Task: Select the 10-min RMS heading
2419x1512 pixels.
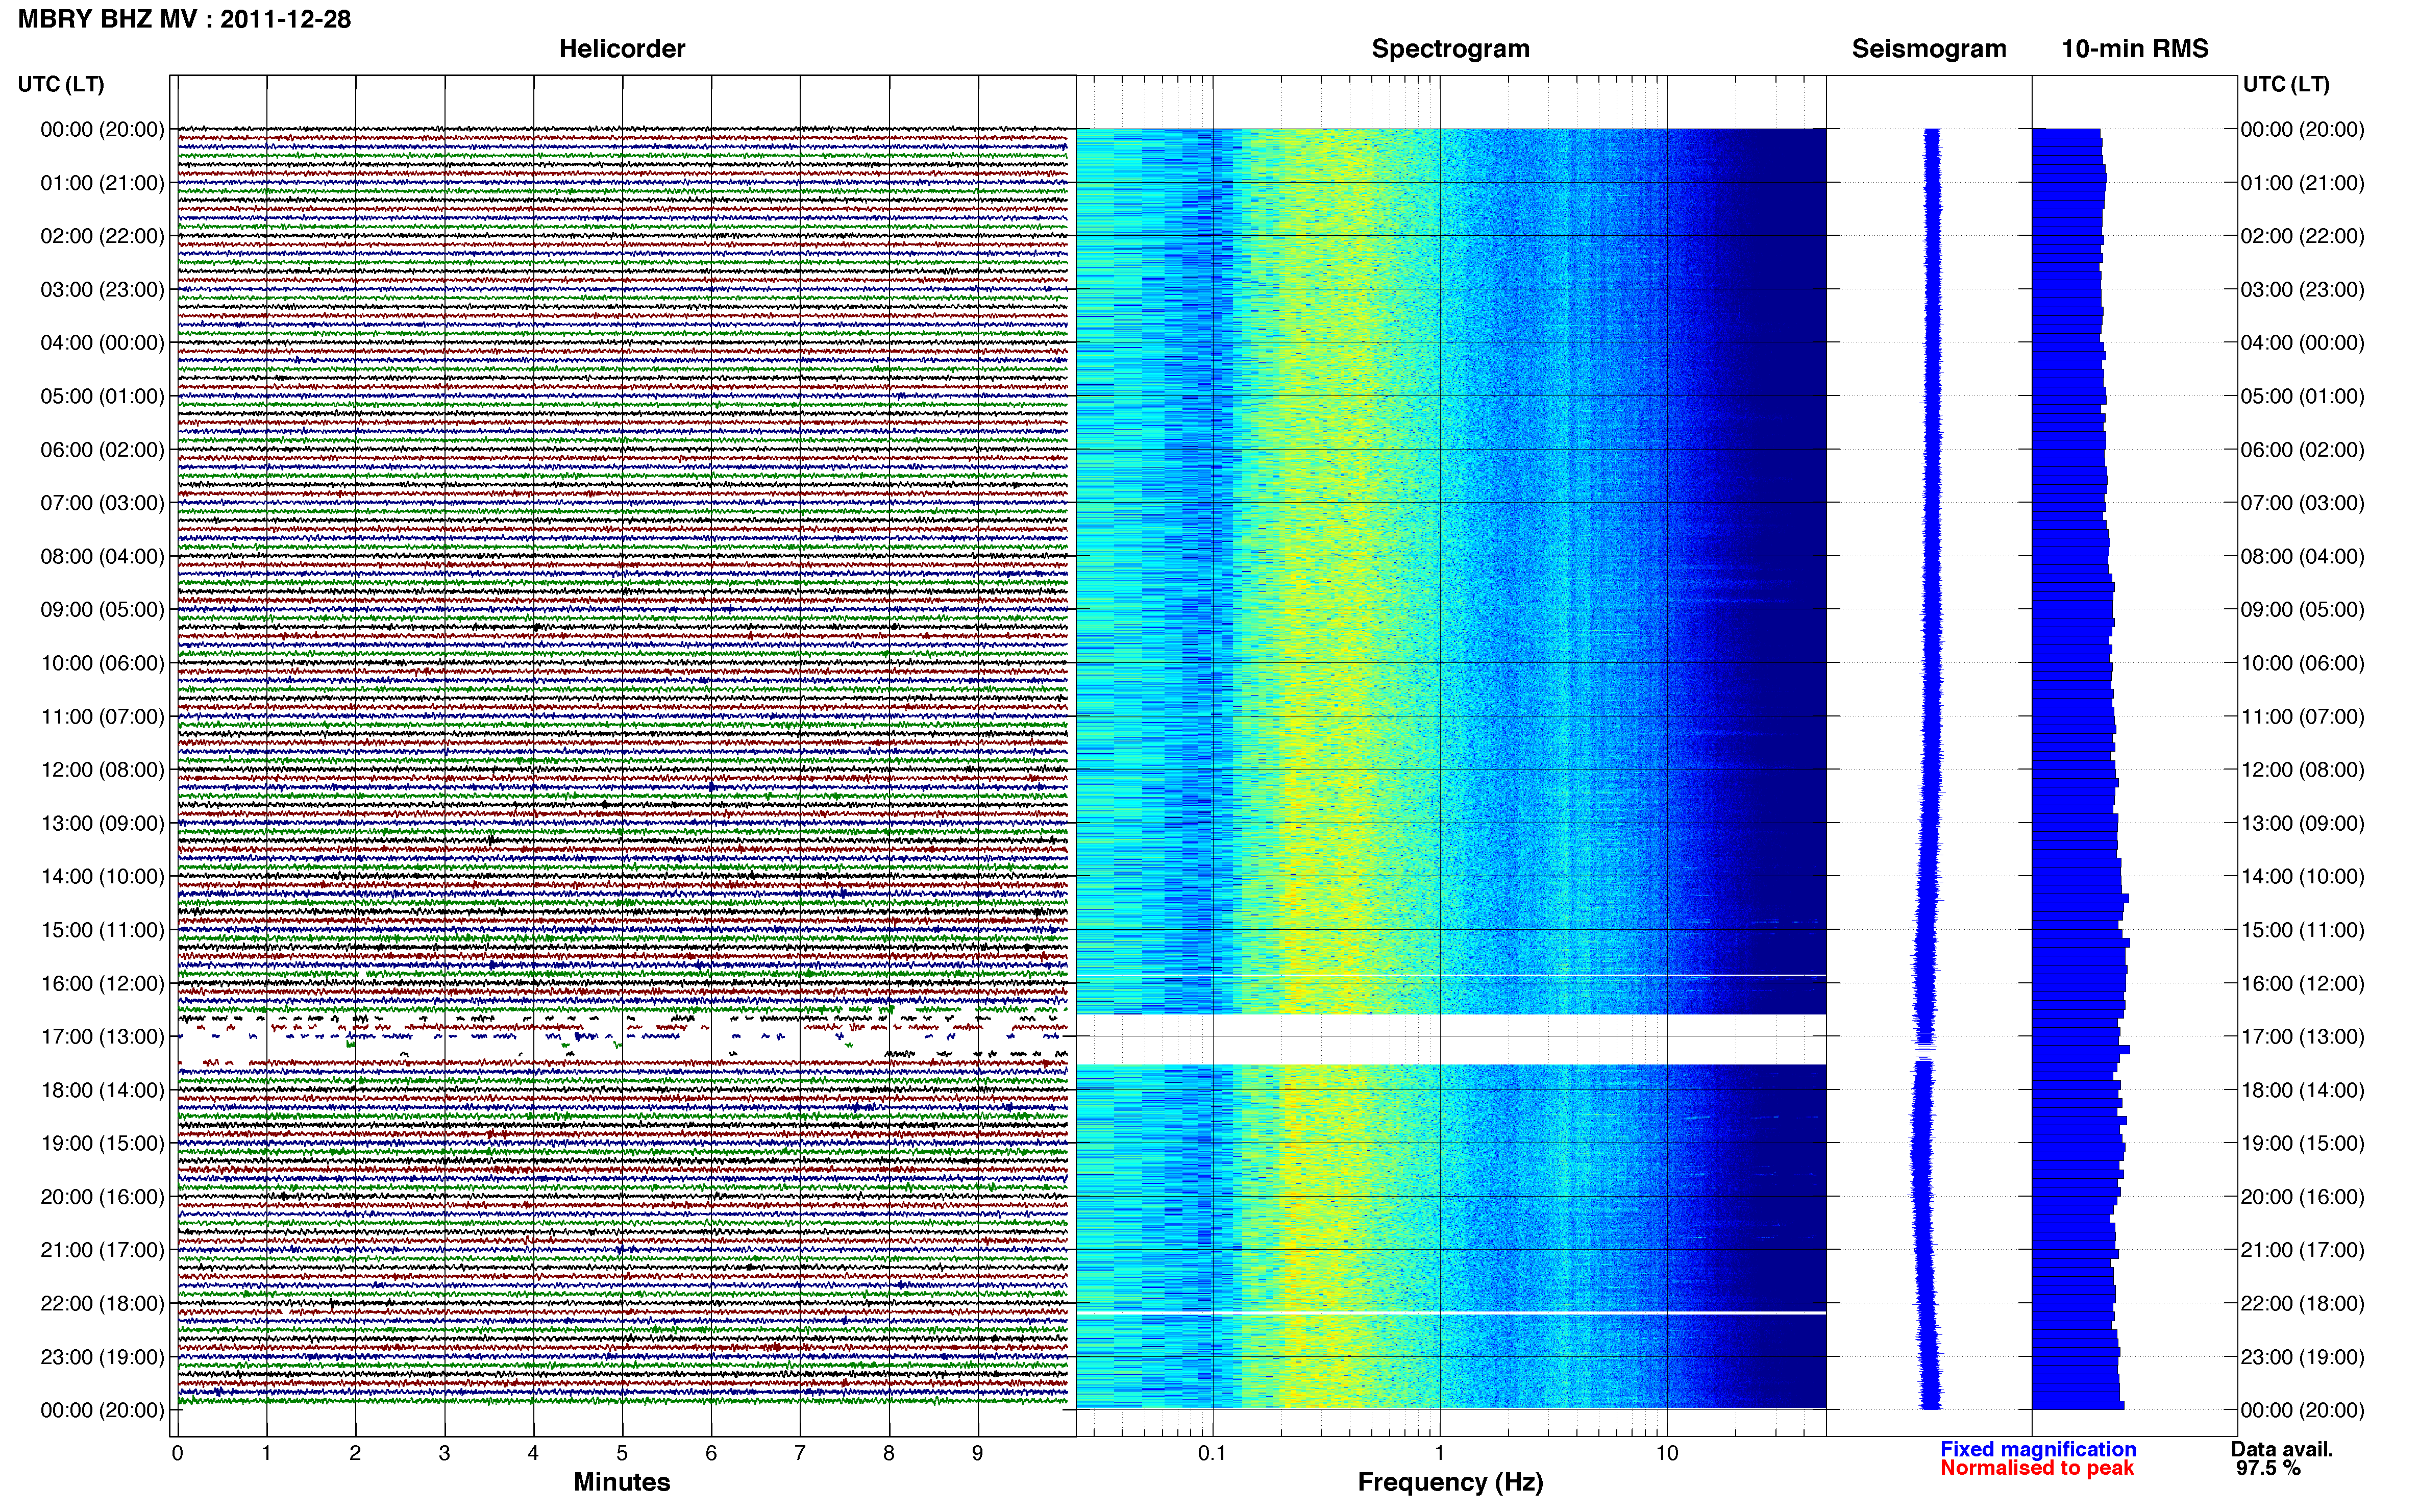Action: click(2135, 49)
